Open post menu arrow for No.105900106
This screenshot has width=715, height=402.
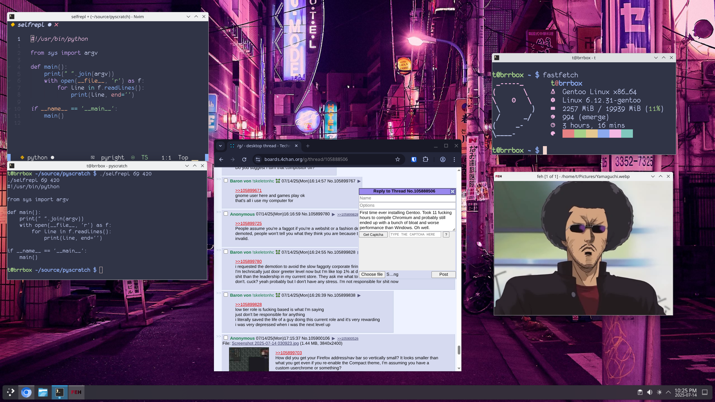click(333, 338)
